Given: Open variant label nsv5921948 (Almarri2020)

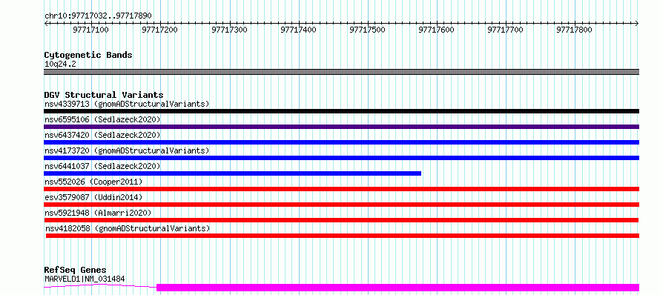Looking at the screenshot, I should tap(98, 213).
